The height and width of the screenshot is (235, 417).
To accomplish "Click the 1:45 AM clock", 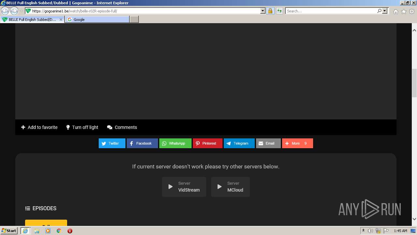I will 401,231.
